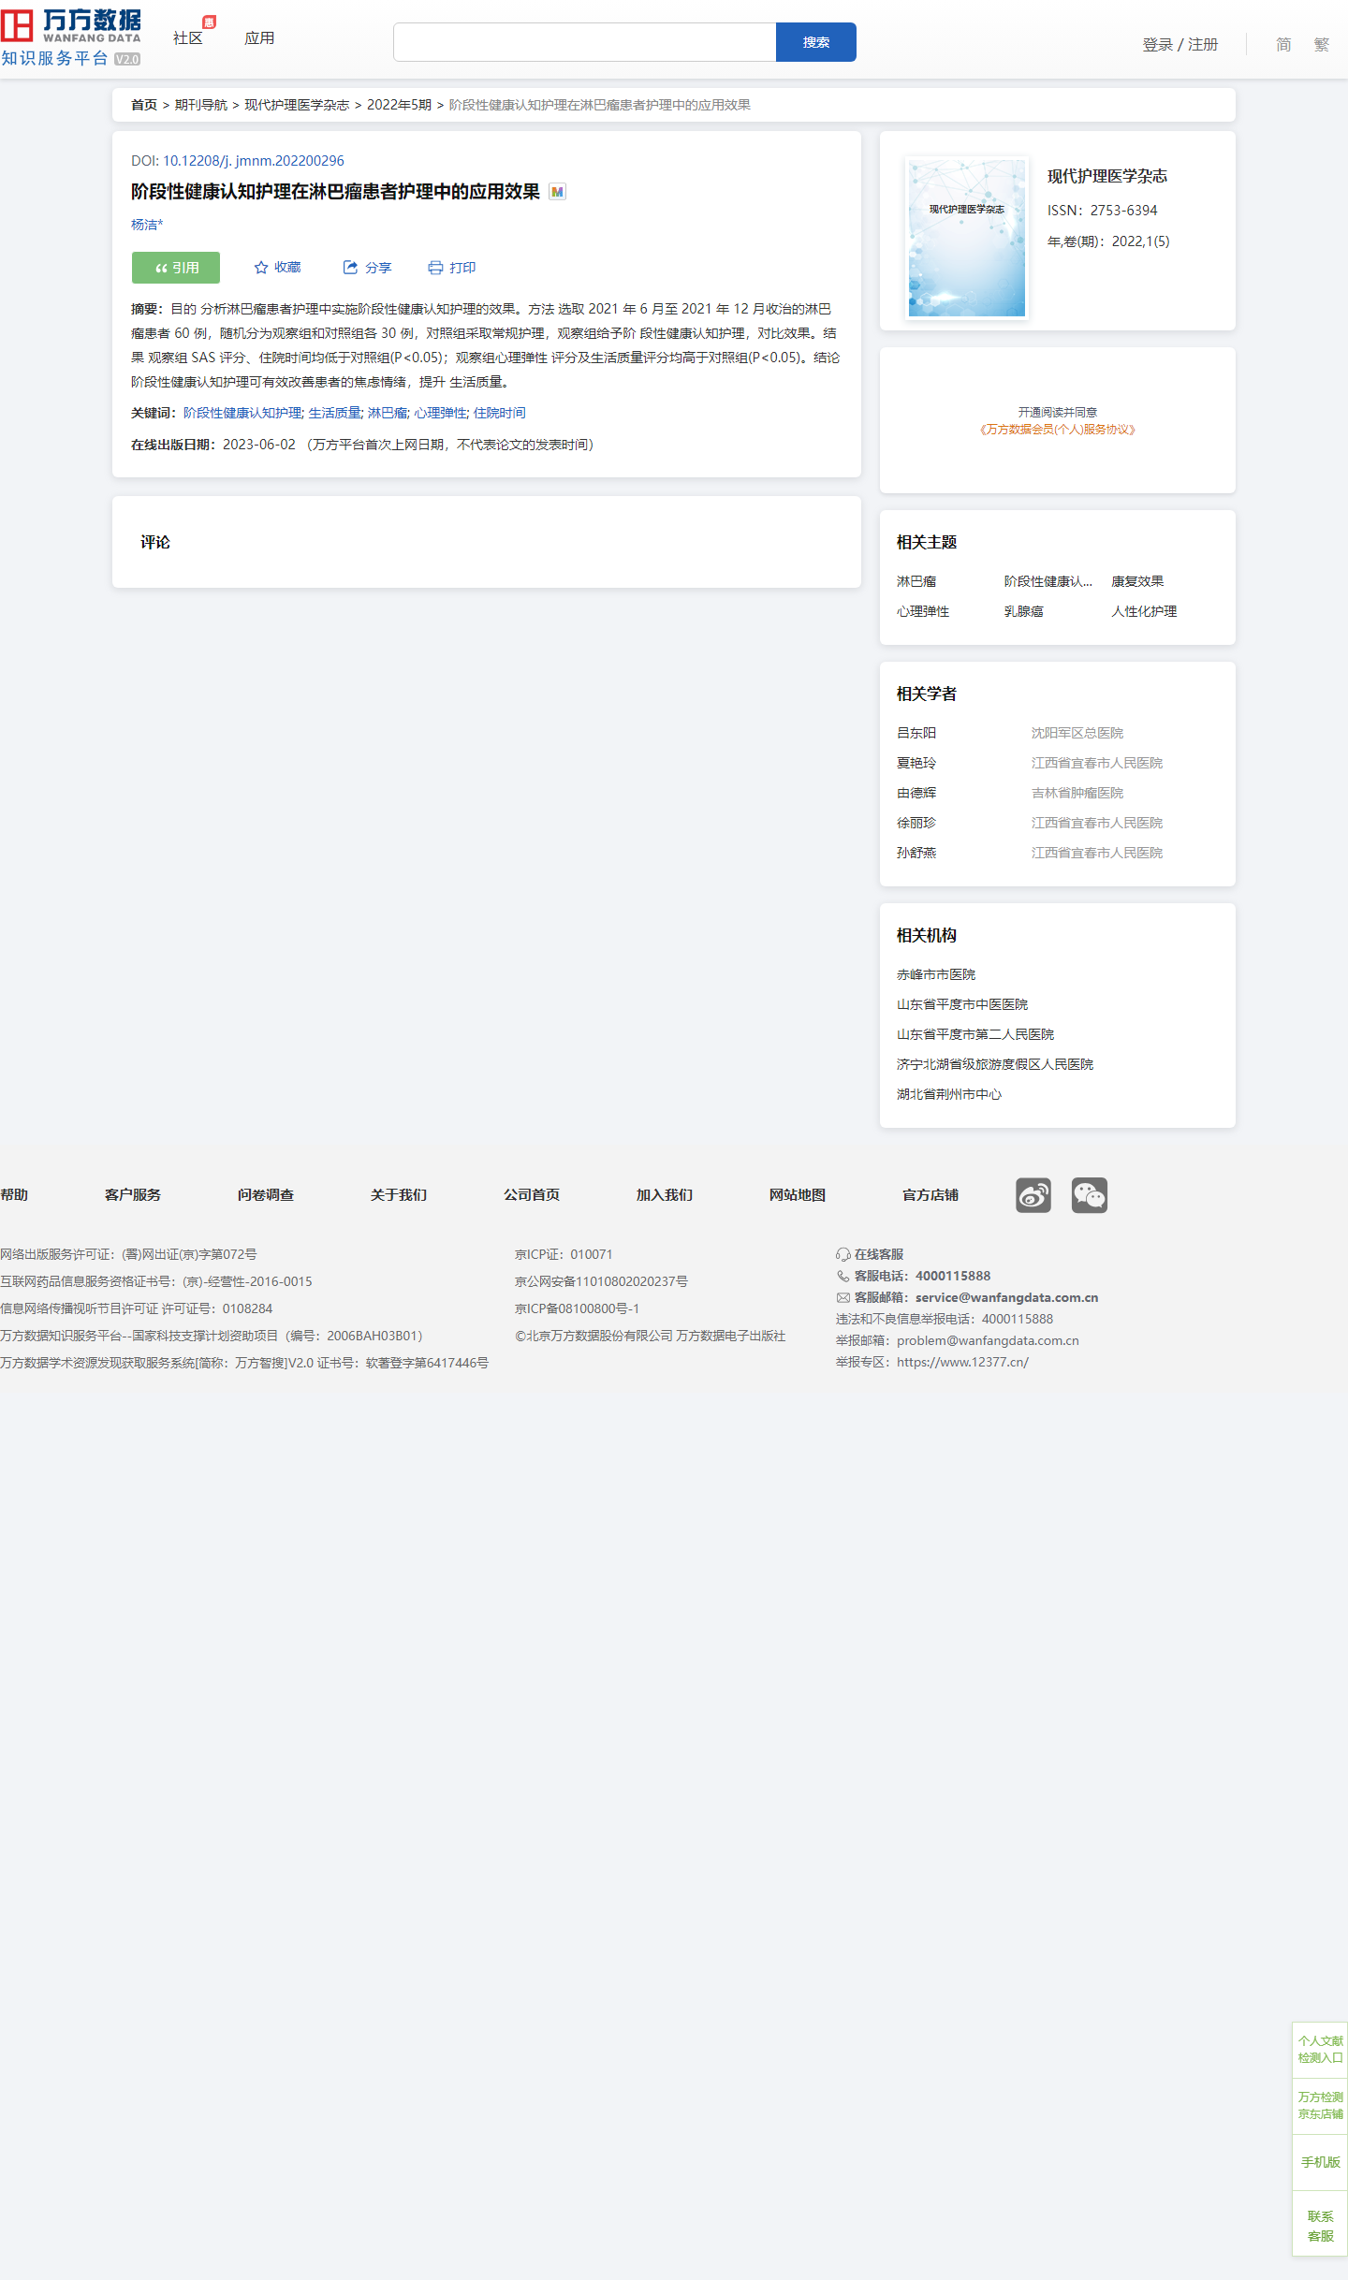Open 山东省平度市中医医院 link

point(962,1004)
